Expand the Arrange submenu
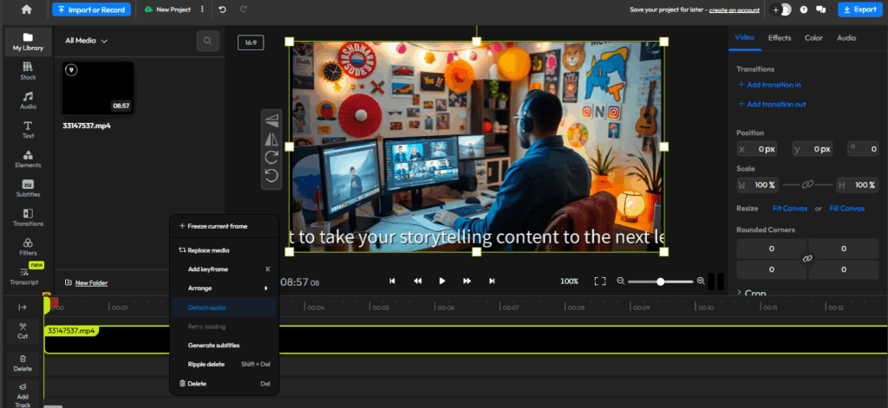The width and height of the screenshot is (888, 408). (x=225, y=288)
